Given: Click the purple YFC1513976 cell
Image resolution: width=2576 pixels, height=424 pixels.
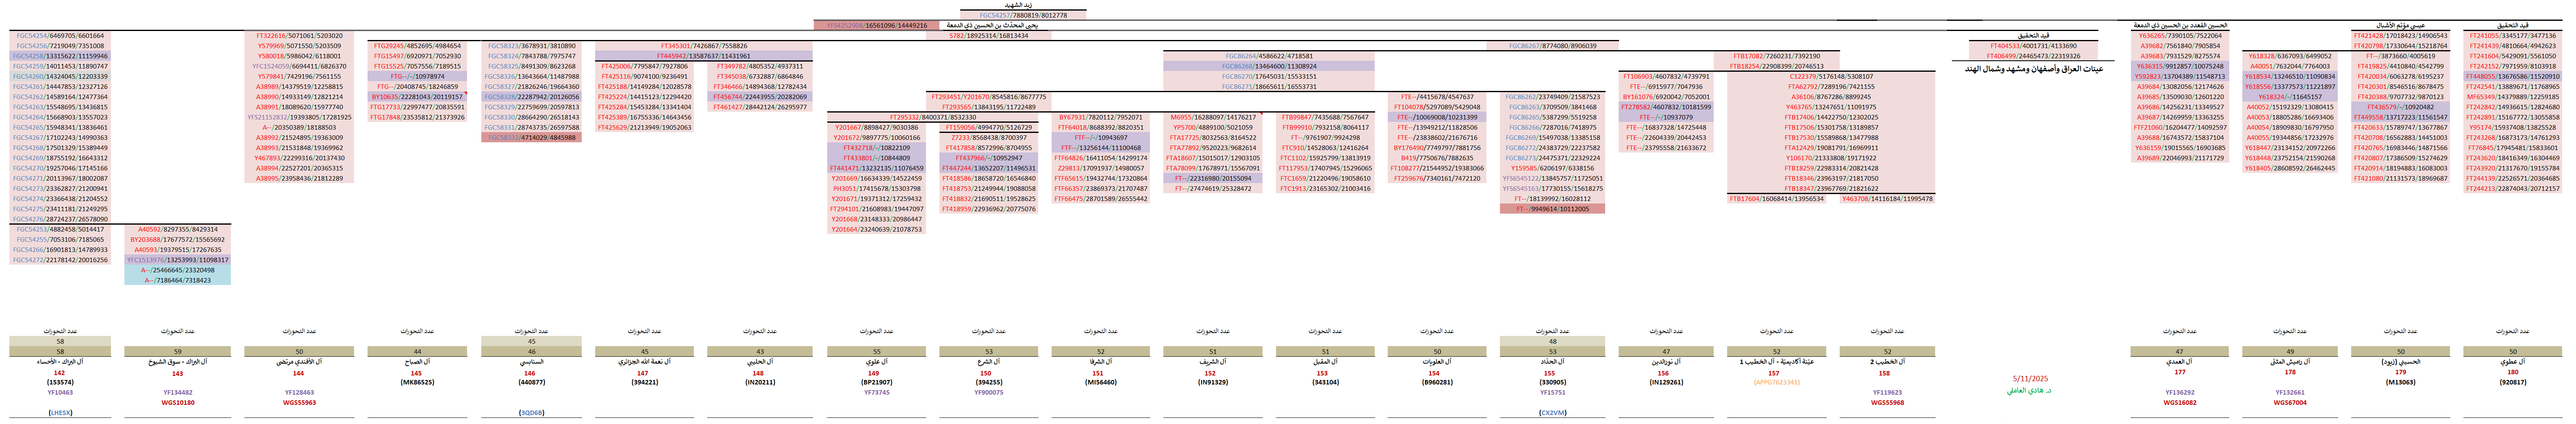Looking at the screenshot, I should pos(177,260).
